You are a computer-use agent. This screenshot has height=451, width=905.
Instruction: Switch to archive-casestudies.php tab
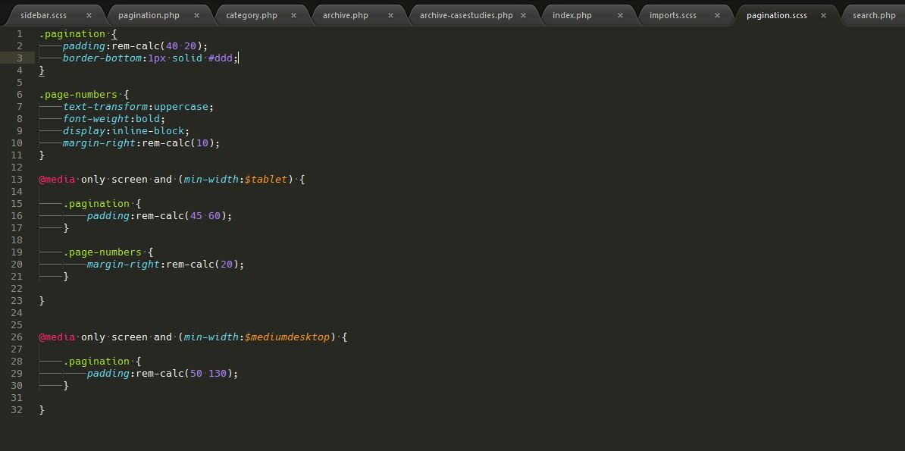(466, 16)
